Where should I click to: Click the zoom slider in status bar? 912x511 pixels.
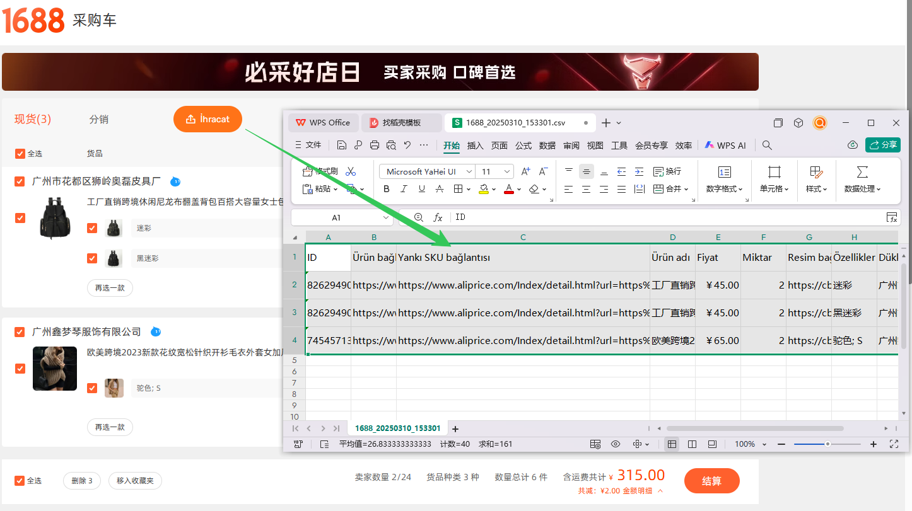click(x=827, y=444)
